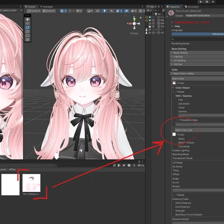
Task: Open the Shader dropdown Hidden/lilToonOutline
Action: coord(205,16)
